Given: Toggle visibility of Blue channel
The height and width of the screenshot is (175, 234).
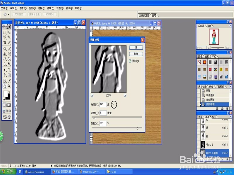Looking at the screenshot, I should (x=198, y=136).
